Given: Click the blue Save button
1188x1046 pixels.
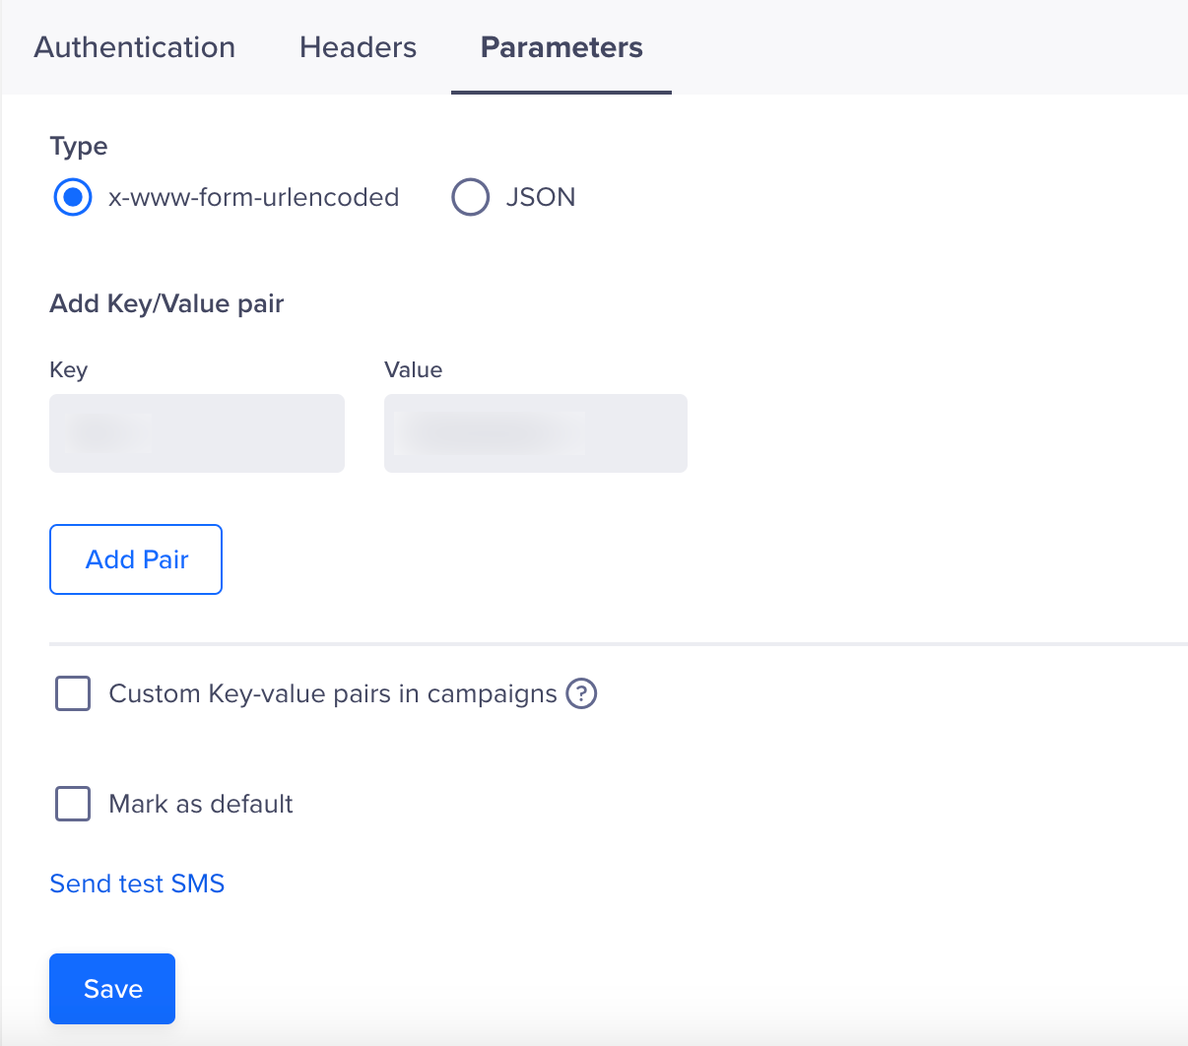Looking at the screenshot, I should tap(112, 989).
